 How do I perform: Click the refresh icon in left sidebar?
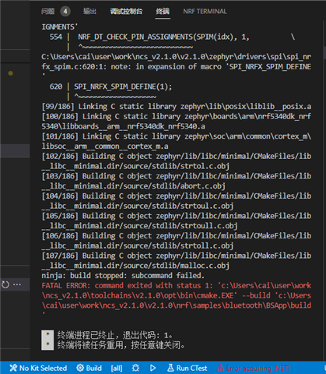[5, 284]
